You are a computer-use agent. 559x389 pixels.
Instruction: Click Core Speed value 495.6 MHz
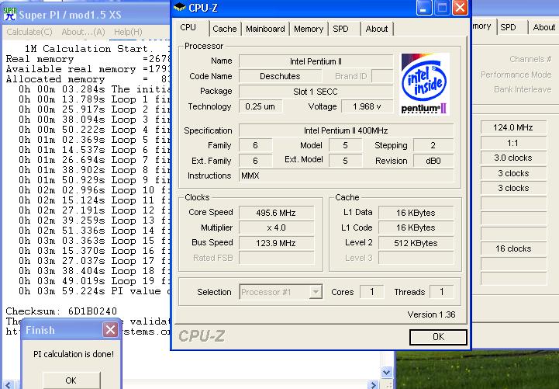(x=276, y=213)
